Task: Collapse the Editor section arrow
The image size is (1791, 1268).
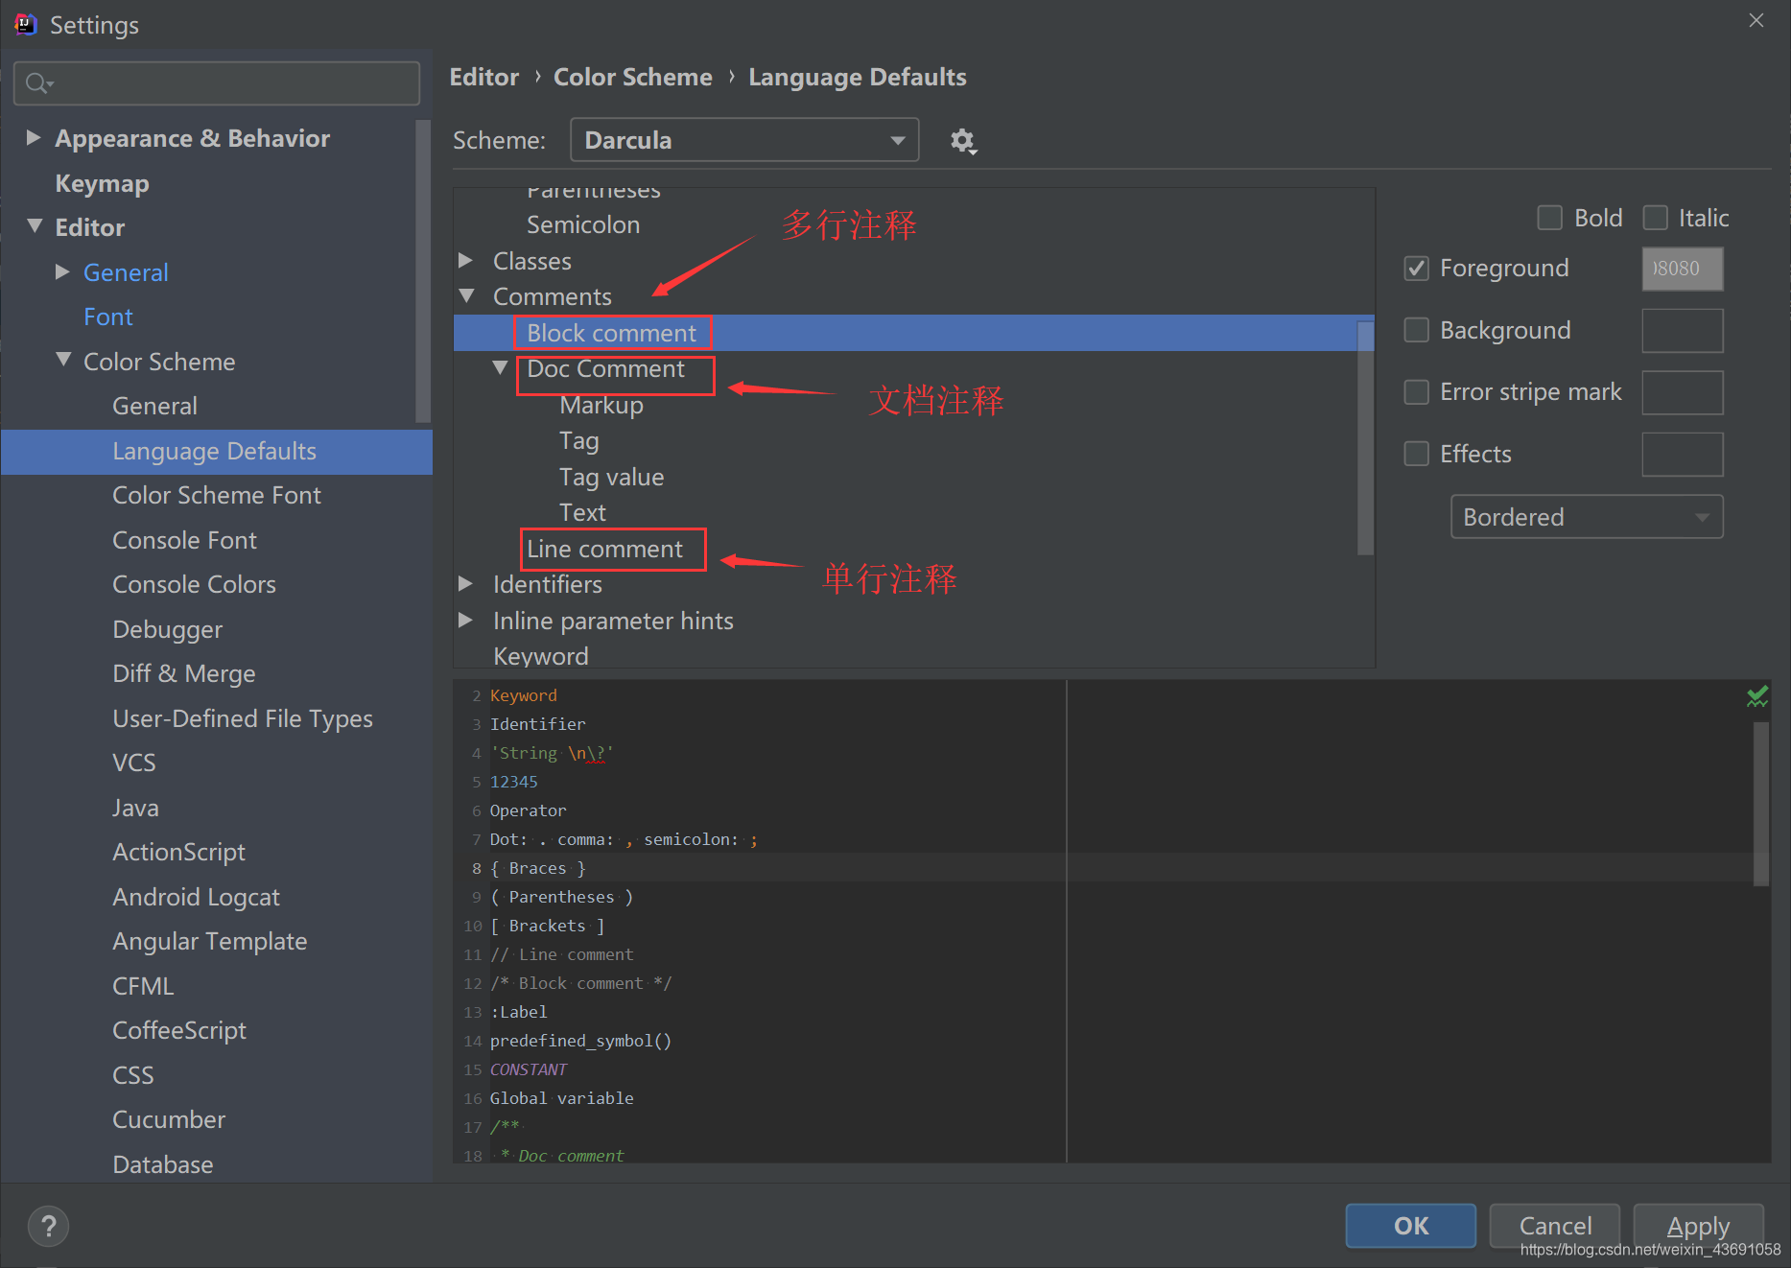Action: 35,226
